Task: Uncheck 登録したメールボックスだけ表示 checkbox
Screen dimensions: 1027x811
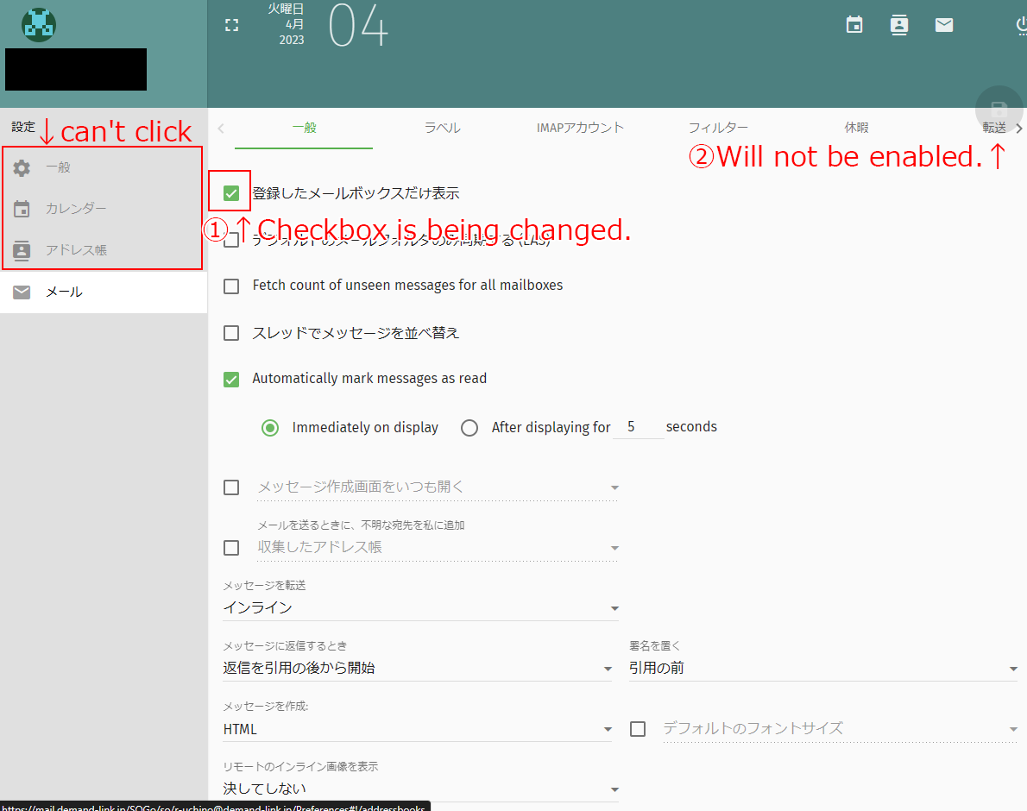Action: (231, 193)
